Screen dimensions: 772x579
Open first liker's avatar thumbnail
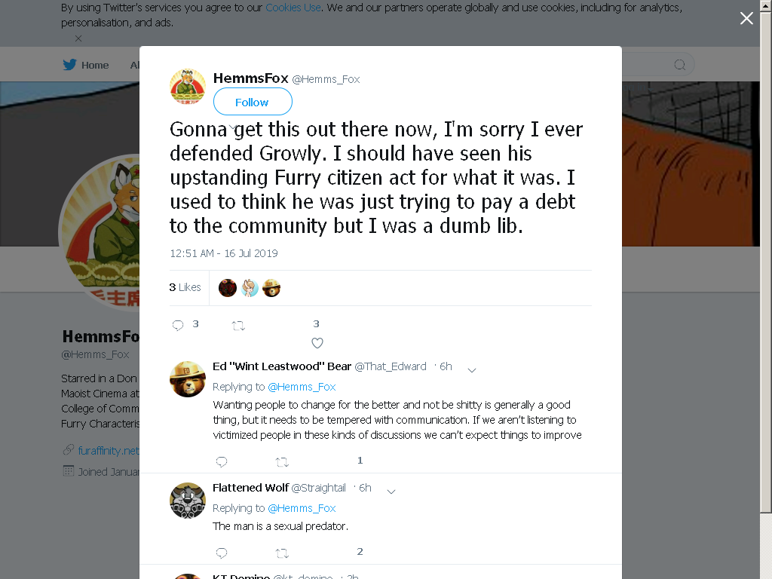pos(228,288)
